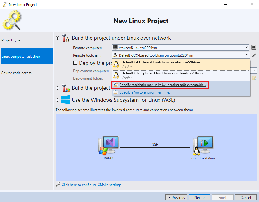
Task: Click the hammer-Windows icon for second build option
Action: (66, 88)
